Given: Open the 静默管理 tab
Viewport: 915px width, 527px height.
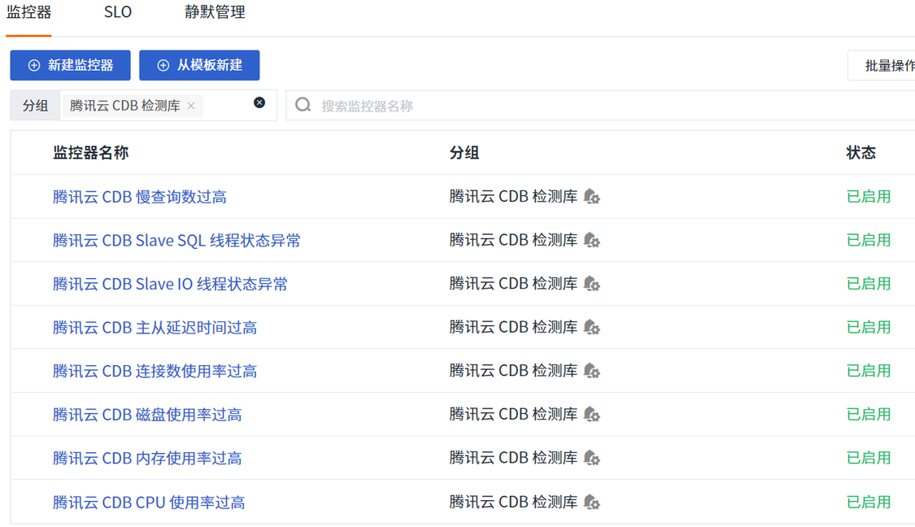Looking at the screenshot, I should point(215,12).
